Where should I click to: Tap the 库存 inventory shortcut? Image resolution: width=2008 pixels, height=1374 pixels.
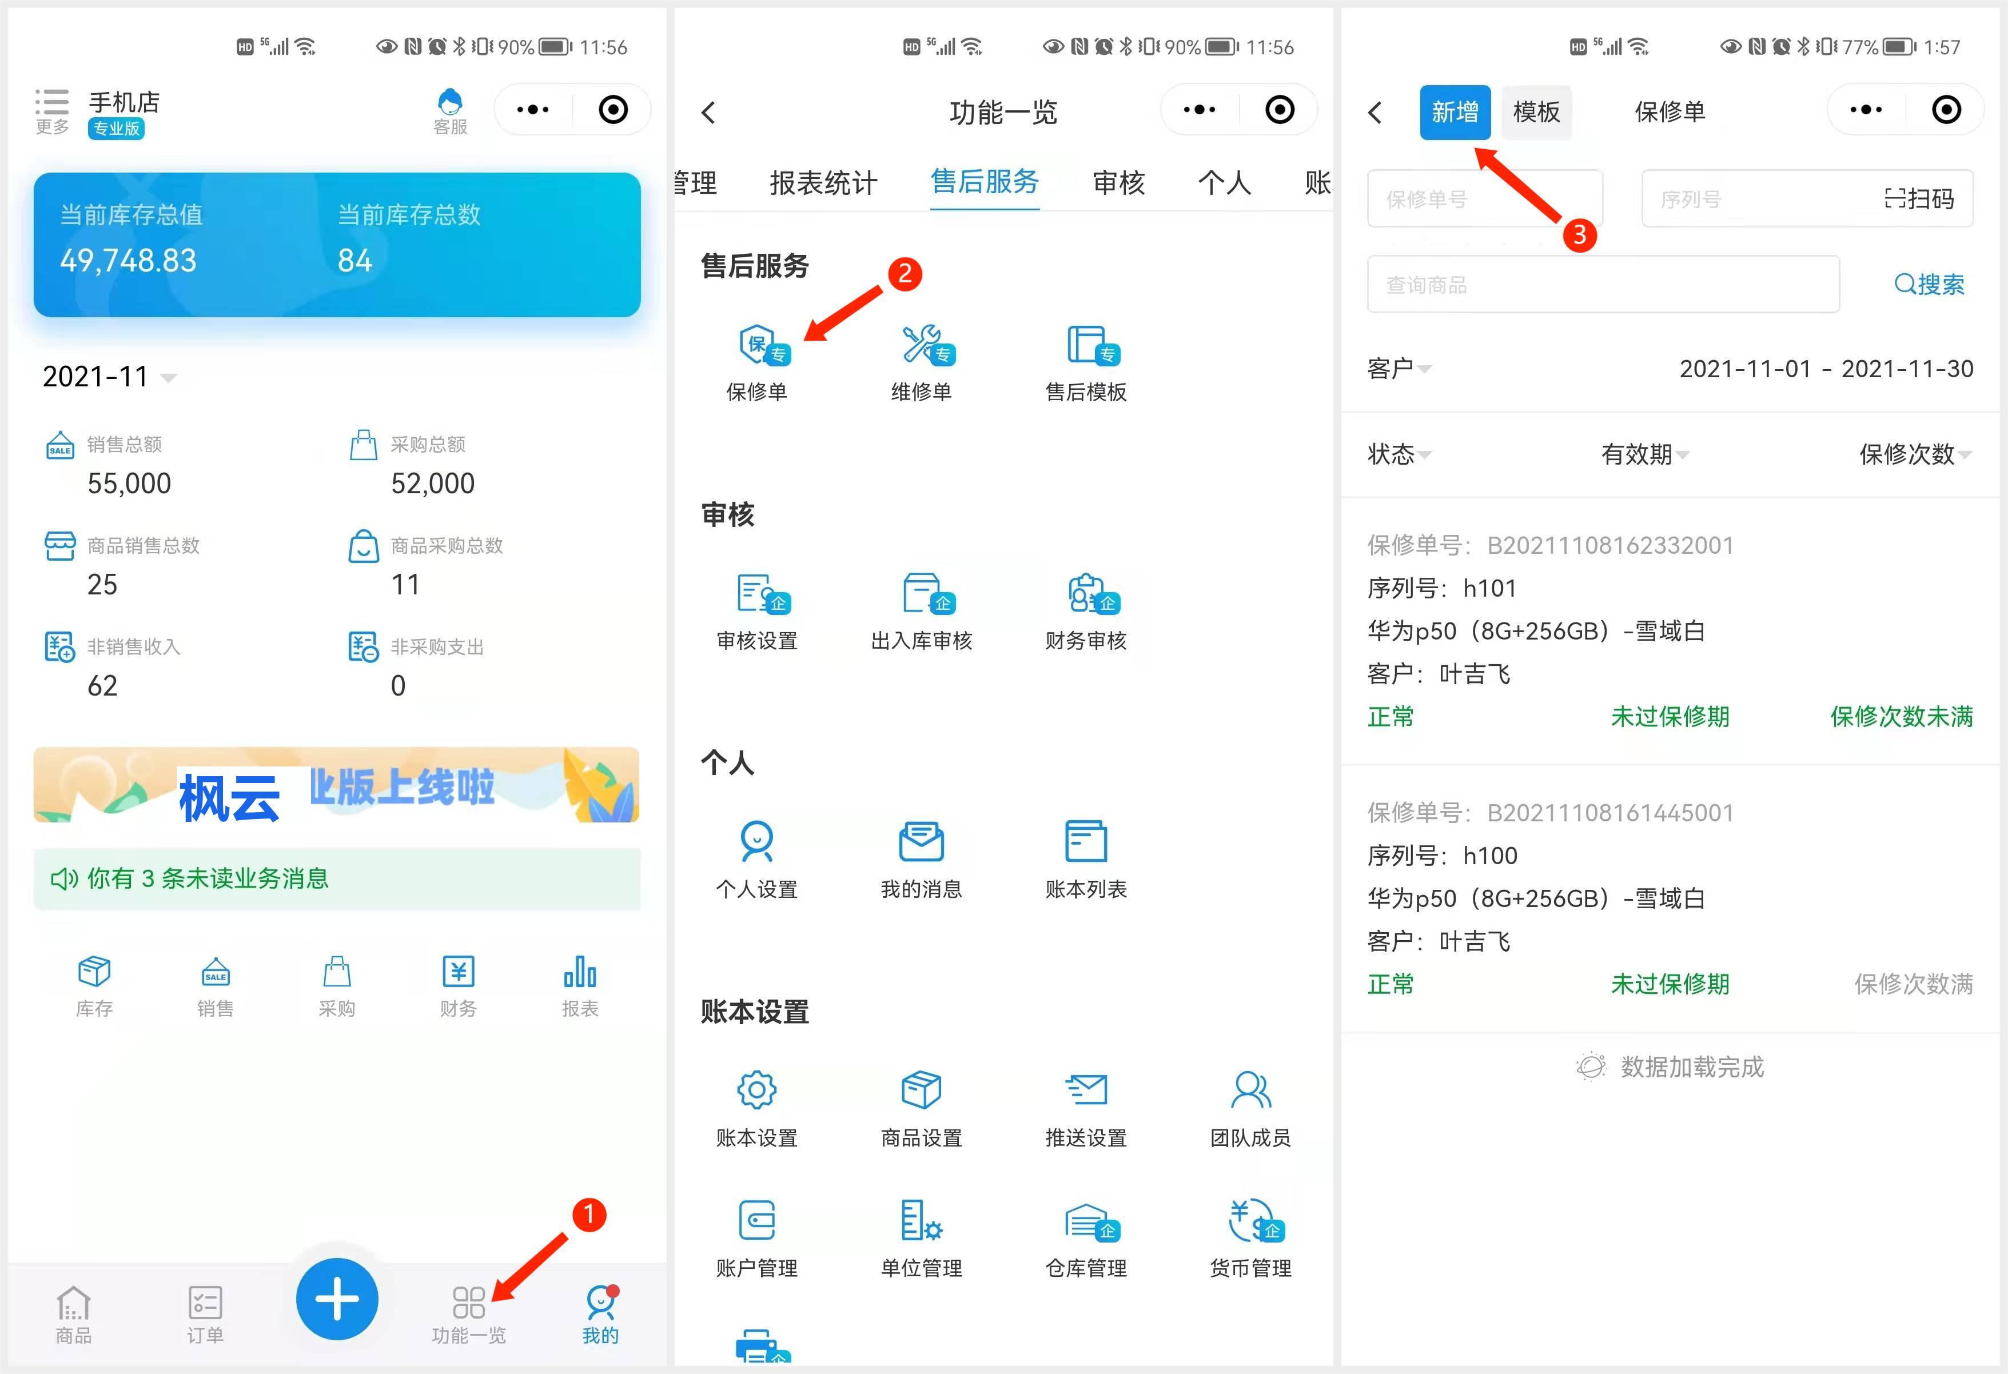[x=94, y=986]
